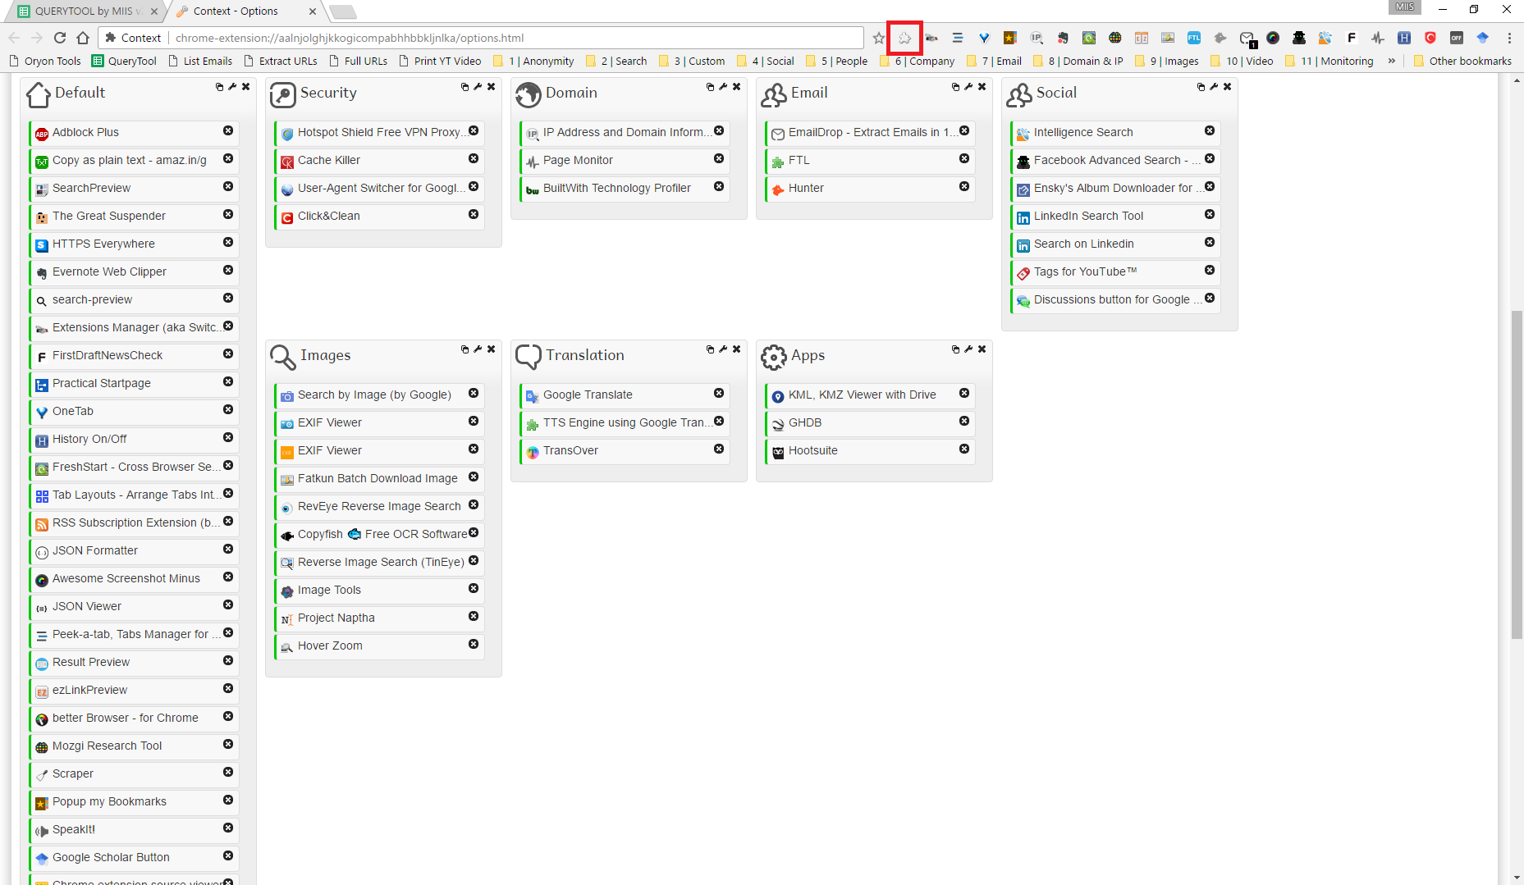Open the Print YT Video bookmark
1524x885 pixels.
(x=440, y=61)
